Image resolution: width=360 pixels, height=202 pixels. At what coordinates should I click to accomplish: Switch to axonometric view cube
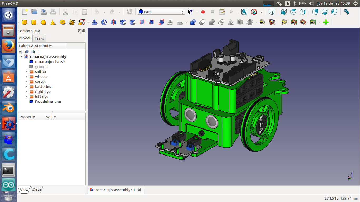(271, 12)
